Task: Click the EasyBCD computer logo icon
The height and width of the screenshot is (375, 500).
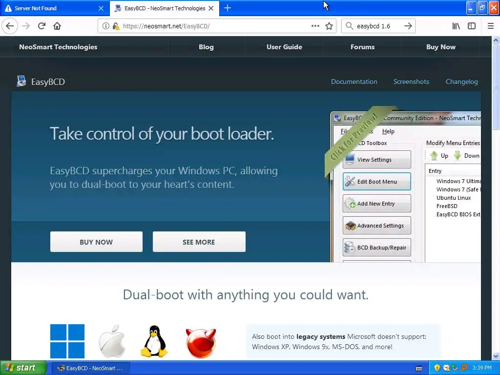Action: coord(21,82)
